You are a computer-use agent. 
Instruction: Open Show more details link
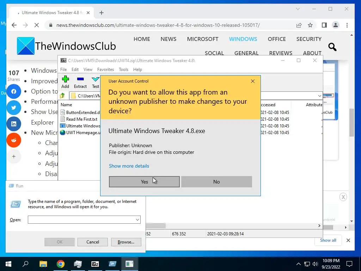[x=129, y=166]
